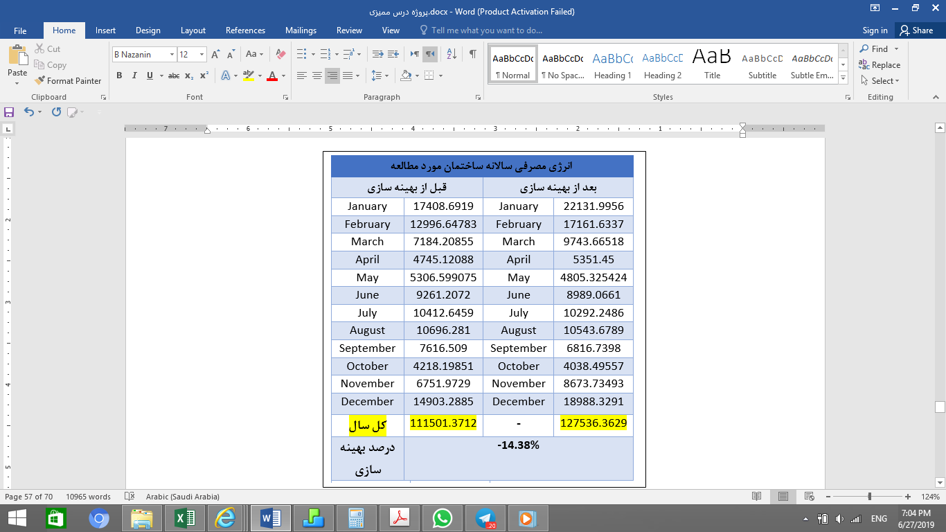Open the References tab

245,30
